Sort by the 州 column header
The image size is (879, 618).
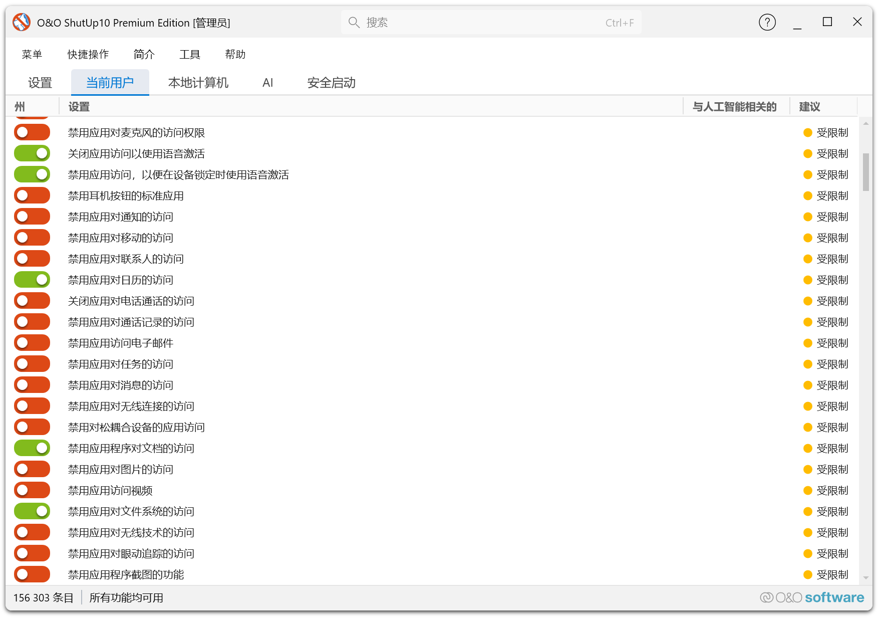tap(33, 107)
